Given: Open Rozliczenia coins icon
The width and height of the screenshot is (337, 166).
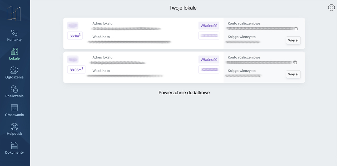Looking at the screenshot, I should click(14, 89).
